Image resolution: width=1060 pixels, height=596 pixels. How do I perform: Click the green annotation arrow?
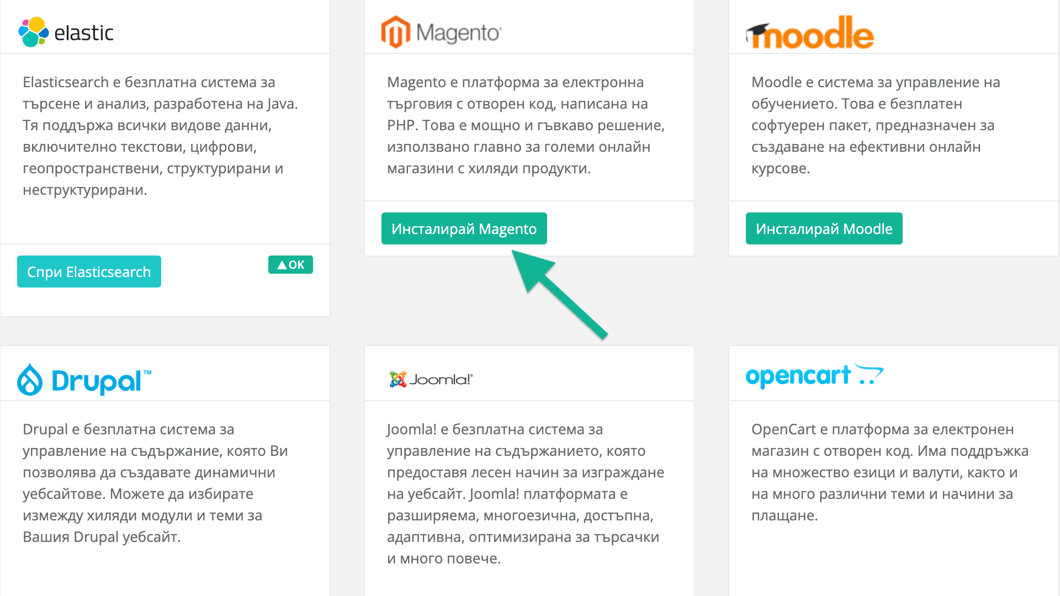click(x=558, y=291)
